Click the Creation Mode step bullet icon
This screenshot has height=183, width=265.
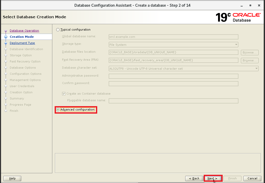6,37
